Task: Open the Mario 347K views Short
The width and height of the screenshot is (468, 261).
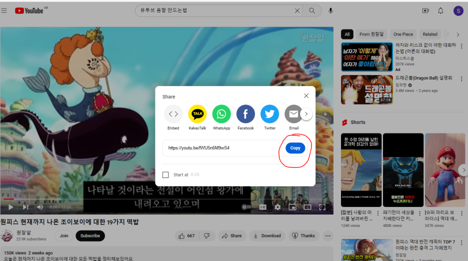Action: coord(445,170)
